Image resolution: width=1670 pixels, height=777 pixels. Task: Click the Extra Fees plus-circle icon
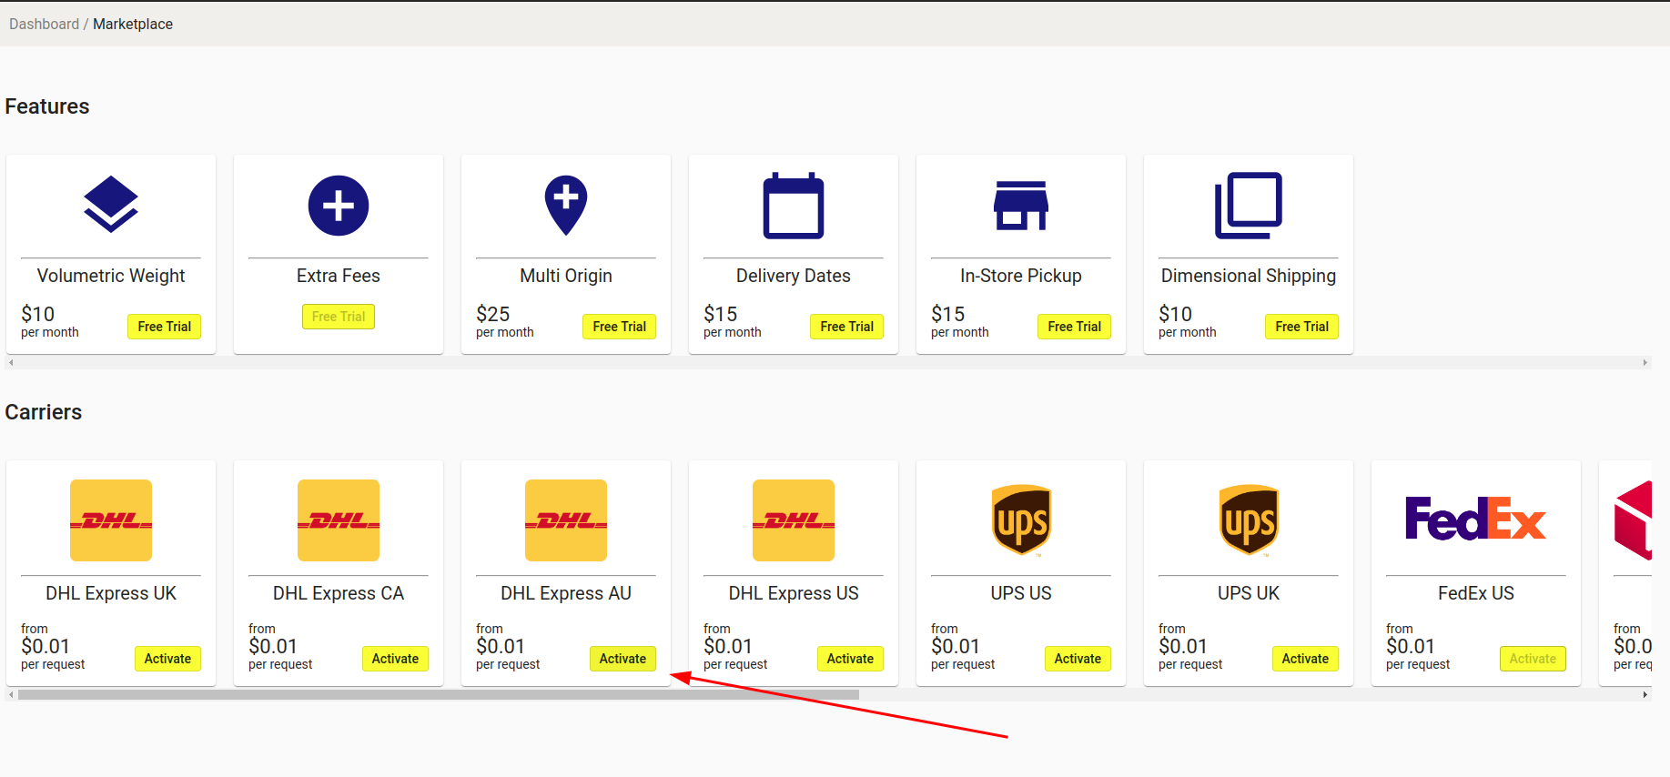[x=339, y=206]
